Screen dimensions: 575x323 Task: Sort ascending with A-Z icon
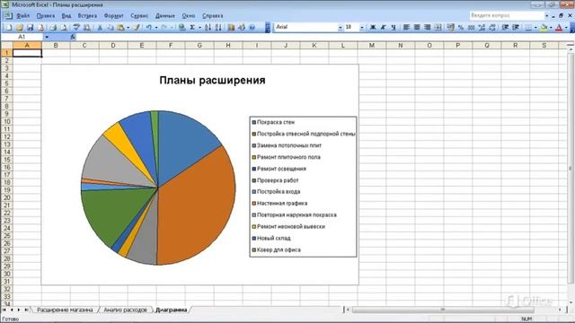(208, 27)
